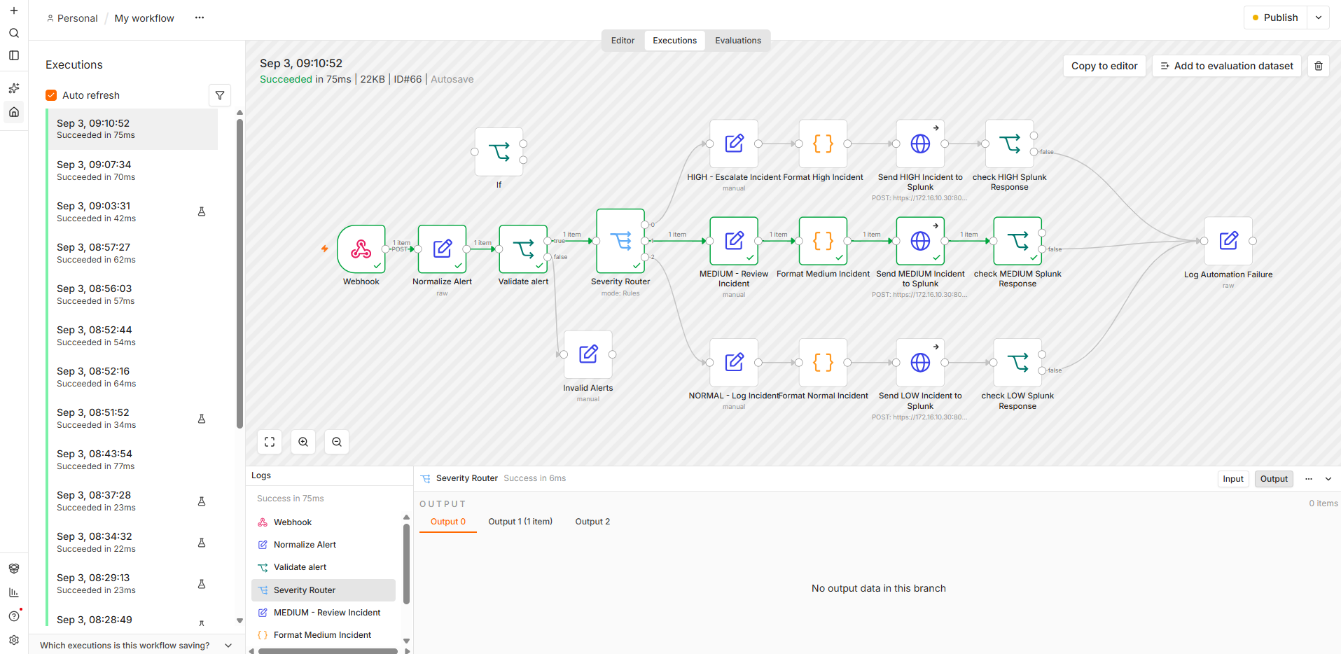Select execution Sep 3, 09:07:34
Viewport: 1341px width, 654px height.
pyautogui.click(x=132, y=170)
